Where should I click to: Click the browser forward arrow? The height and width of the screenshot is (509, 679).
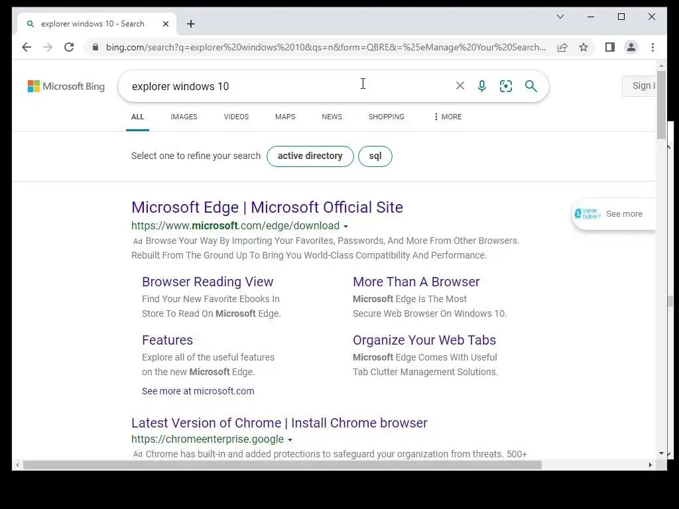(48, 47)
